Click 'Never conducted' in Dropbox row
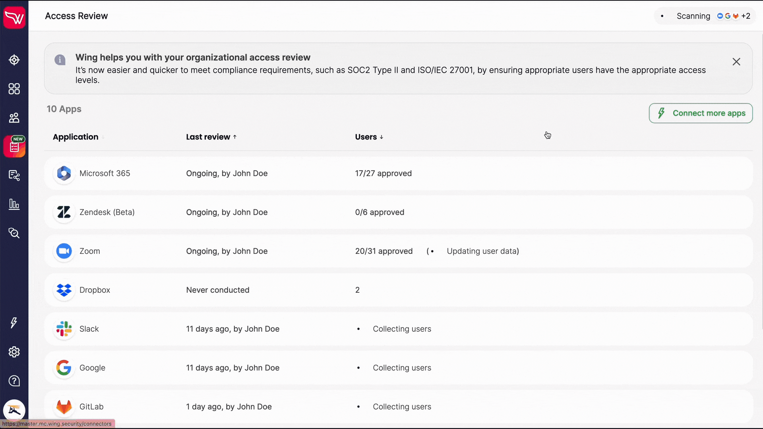 click(218, 290)
